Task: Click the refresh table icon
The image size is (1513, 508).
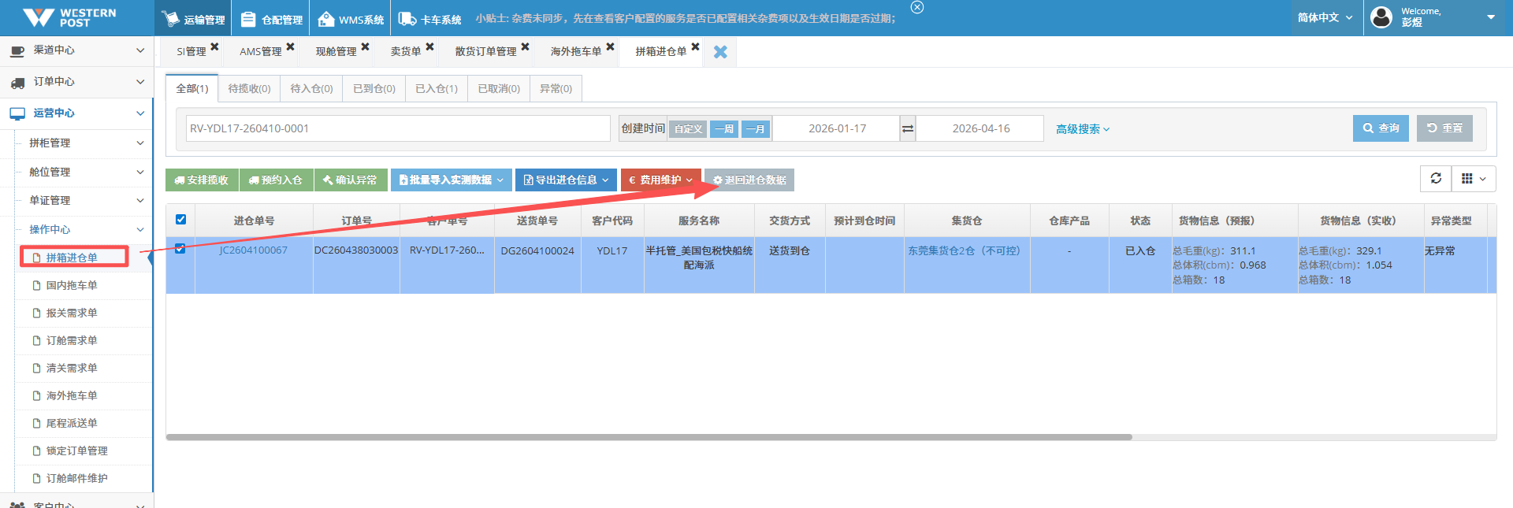Action: point(1436,179)
